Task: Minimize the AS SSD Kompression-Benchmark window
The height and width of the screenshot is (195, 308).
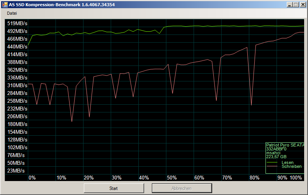Action: (x=289, y=5)
